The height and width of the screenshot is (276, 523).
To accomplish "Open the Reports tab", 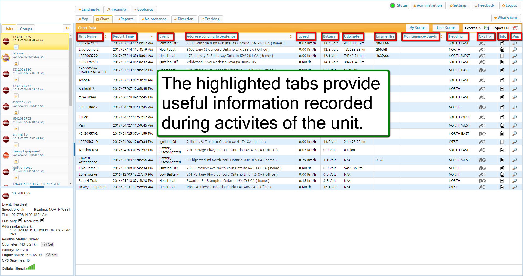I will pyautogui.click(x=126, y=19).
